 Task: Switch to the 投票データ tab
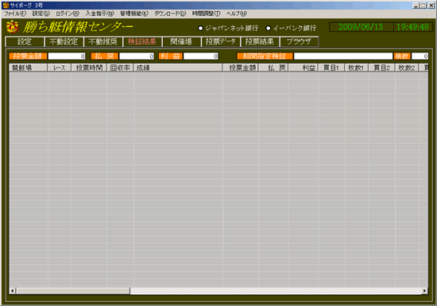pos(220,41)
